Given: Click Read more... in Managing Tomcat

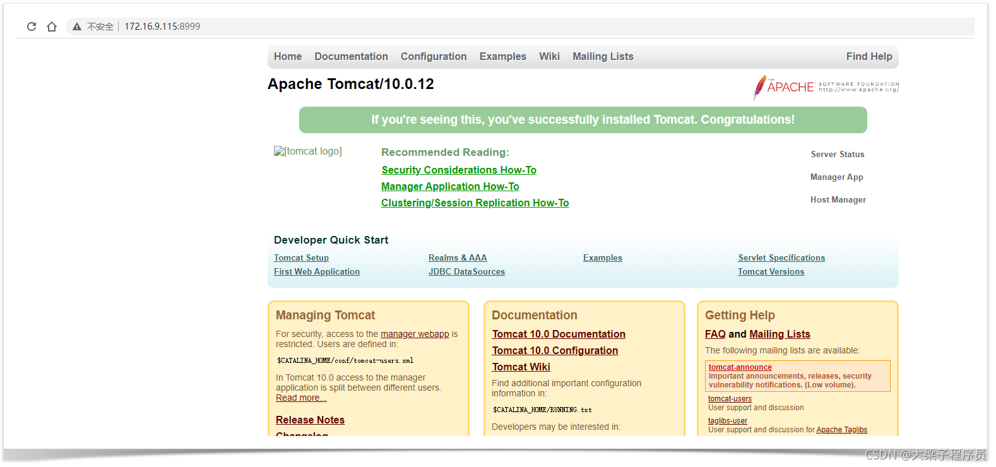Looking at the screenshot, I should (x=301, y=398).
